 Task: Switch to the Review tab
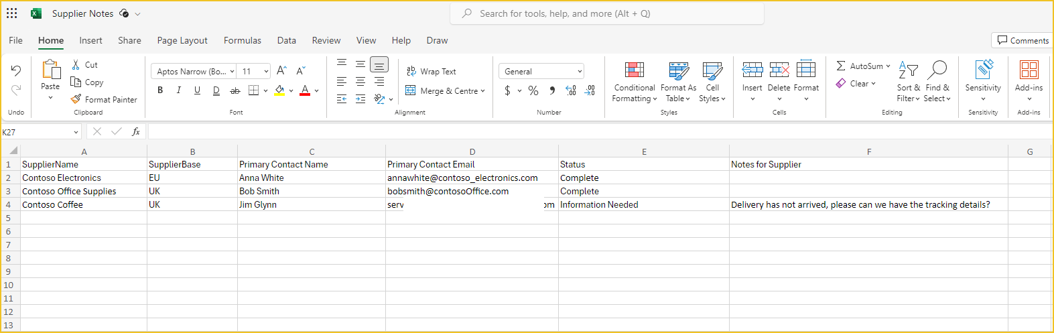tap(326, 40)
